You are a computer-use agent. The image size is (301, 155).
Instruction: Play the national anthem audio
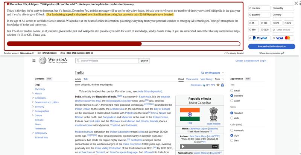point(183,147)
